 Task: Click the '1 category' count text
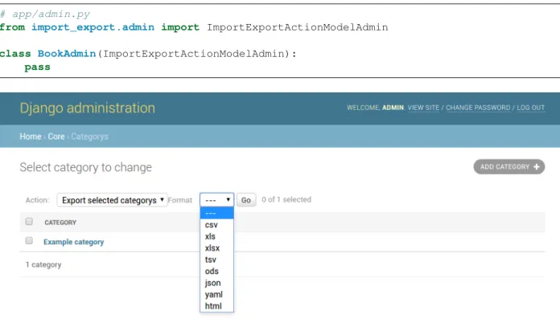click(43, 265)
